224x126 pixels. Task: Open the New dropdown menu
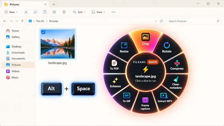coord(11,12)
